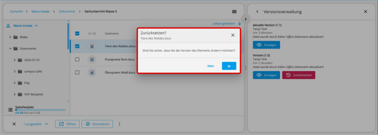Expand the 2026-07-31 folder
The width and height of the screenshot is (378, 135).
(15, 60)
